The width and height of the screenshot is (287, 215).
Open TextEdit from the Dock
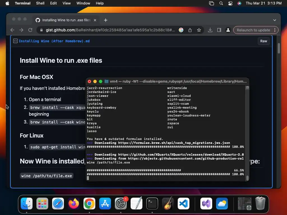[x=136, y=204]
